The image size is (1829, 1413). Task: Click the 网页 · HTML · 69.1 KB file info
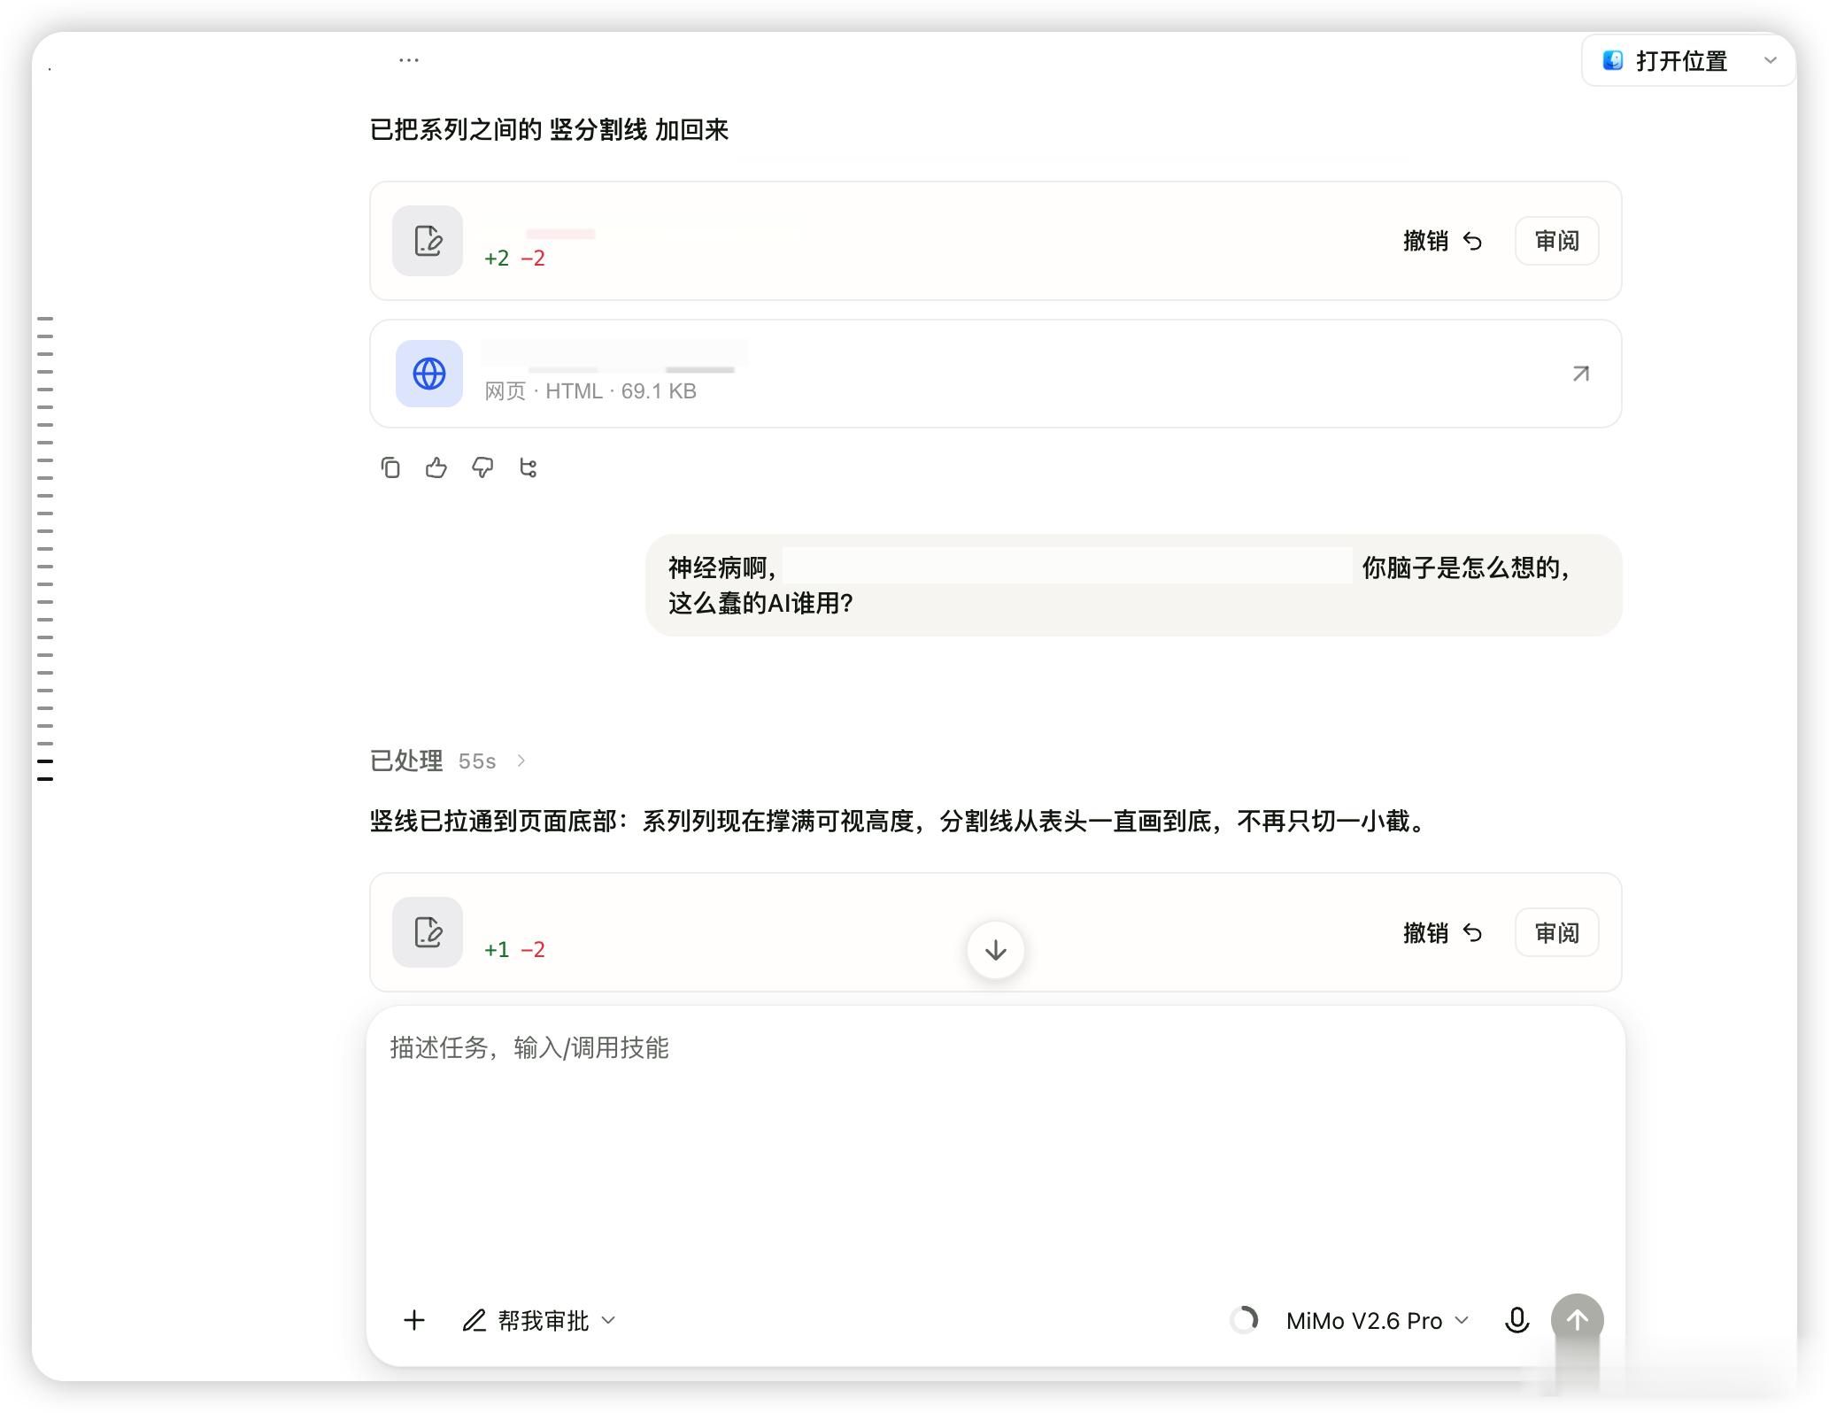pyautogui.click(x=590, y=391)
